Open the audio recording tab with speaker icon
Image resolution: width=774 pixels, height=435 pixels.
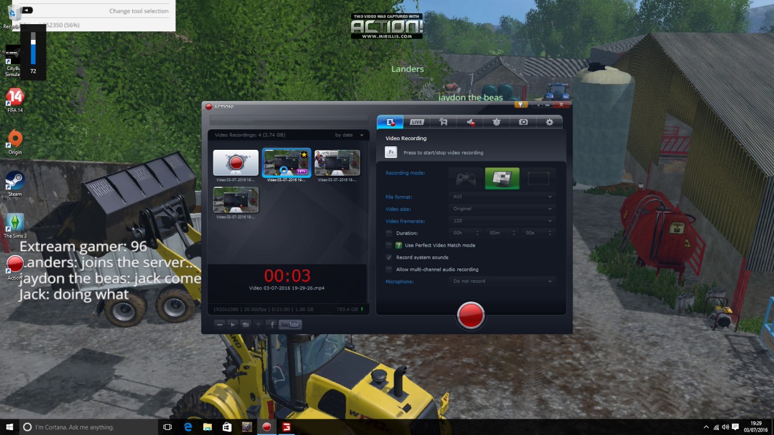pos(470,122)
